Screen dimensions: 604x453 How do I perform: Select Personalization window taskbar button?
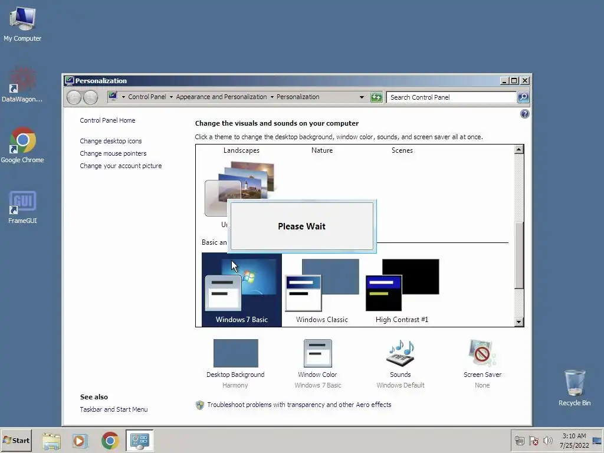(139, 441)
